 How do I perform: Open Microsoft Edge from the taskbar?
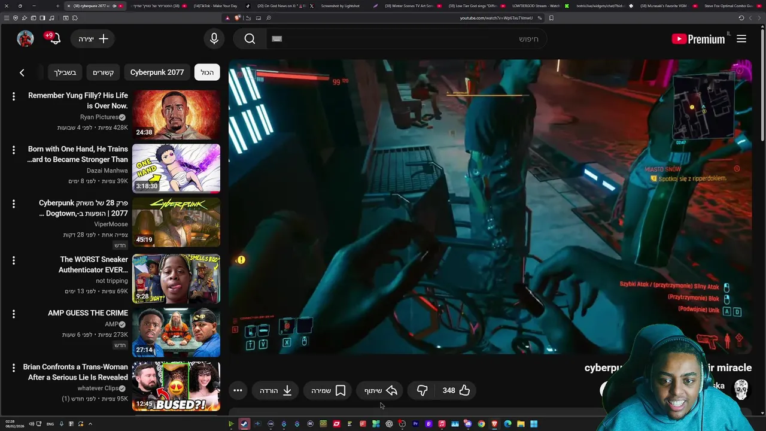507,424
